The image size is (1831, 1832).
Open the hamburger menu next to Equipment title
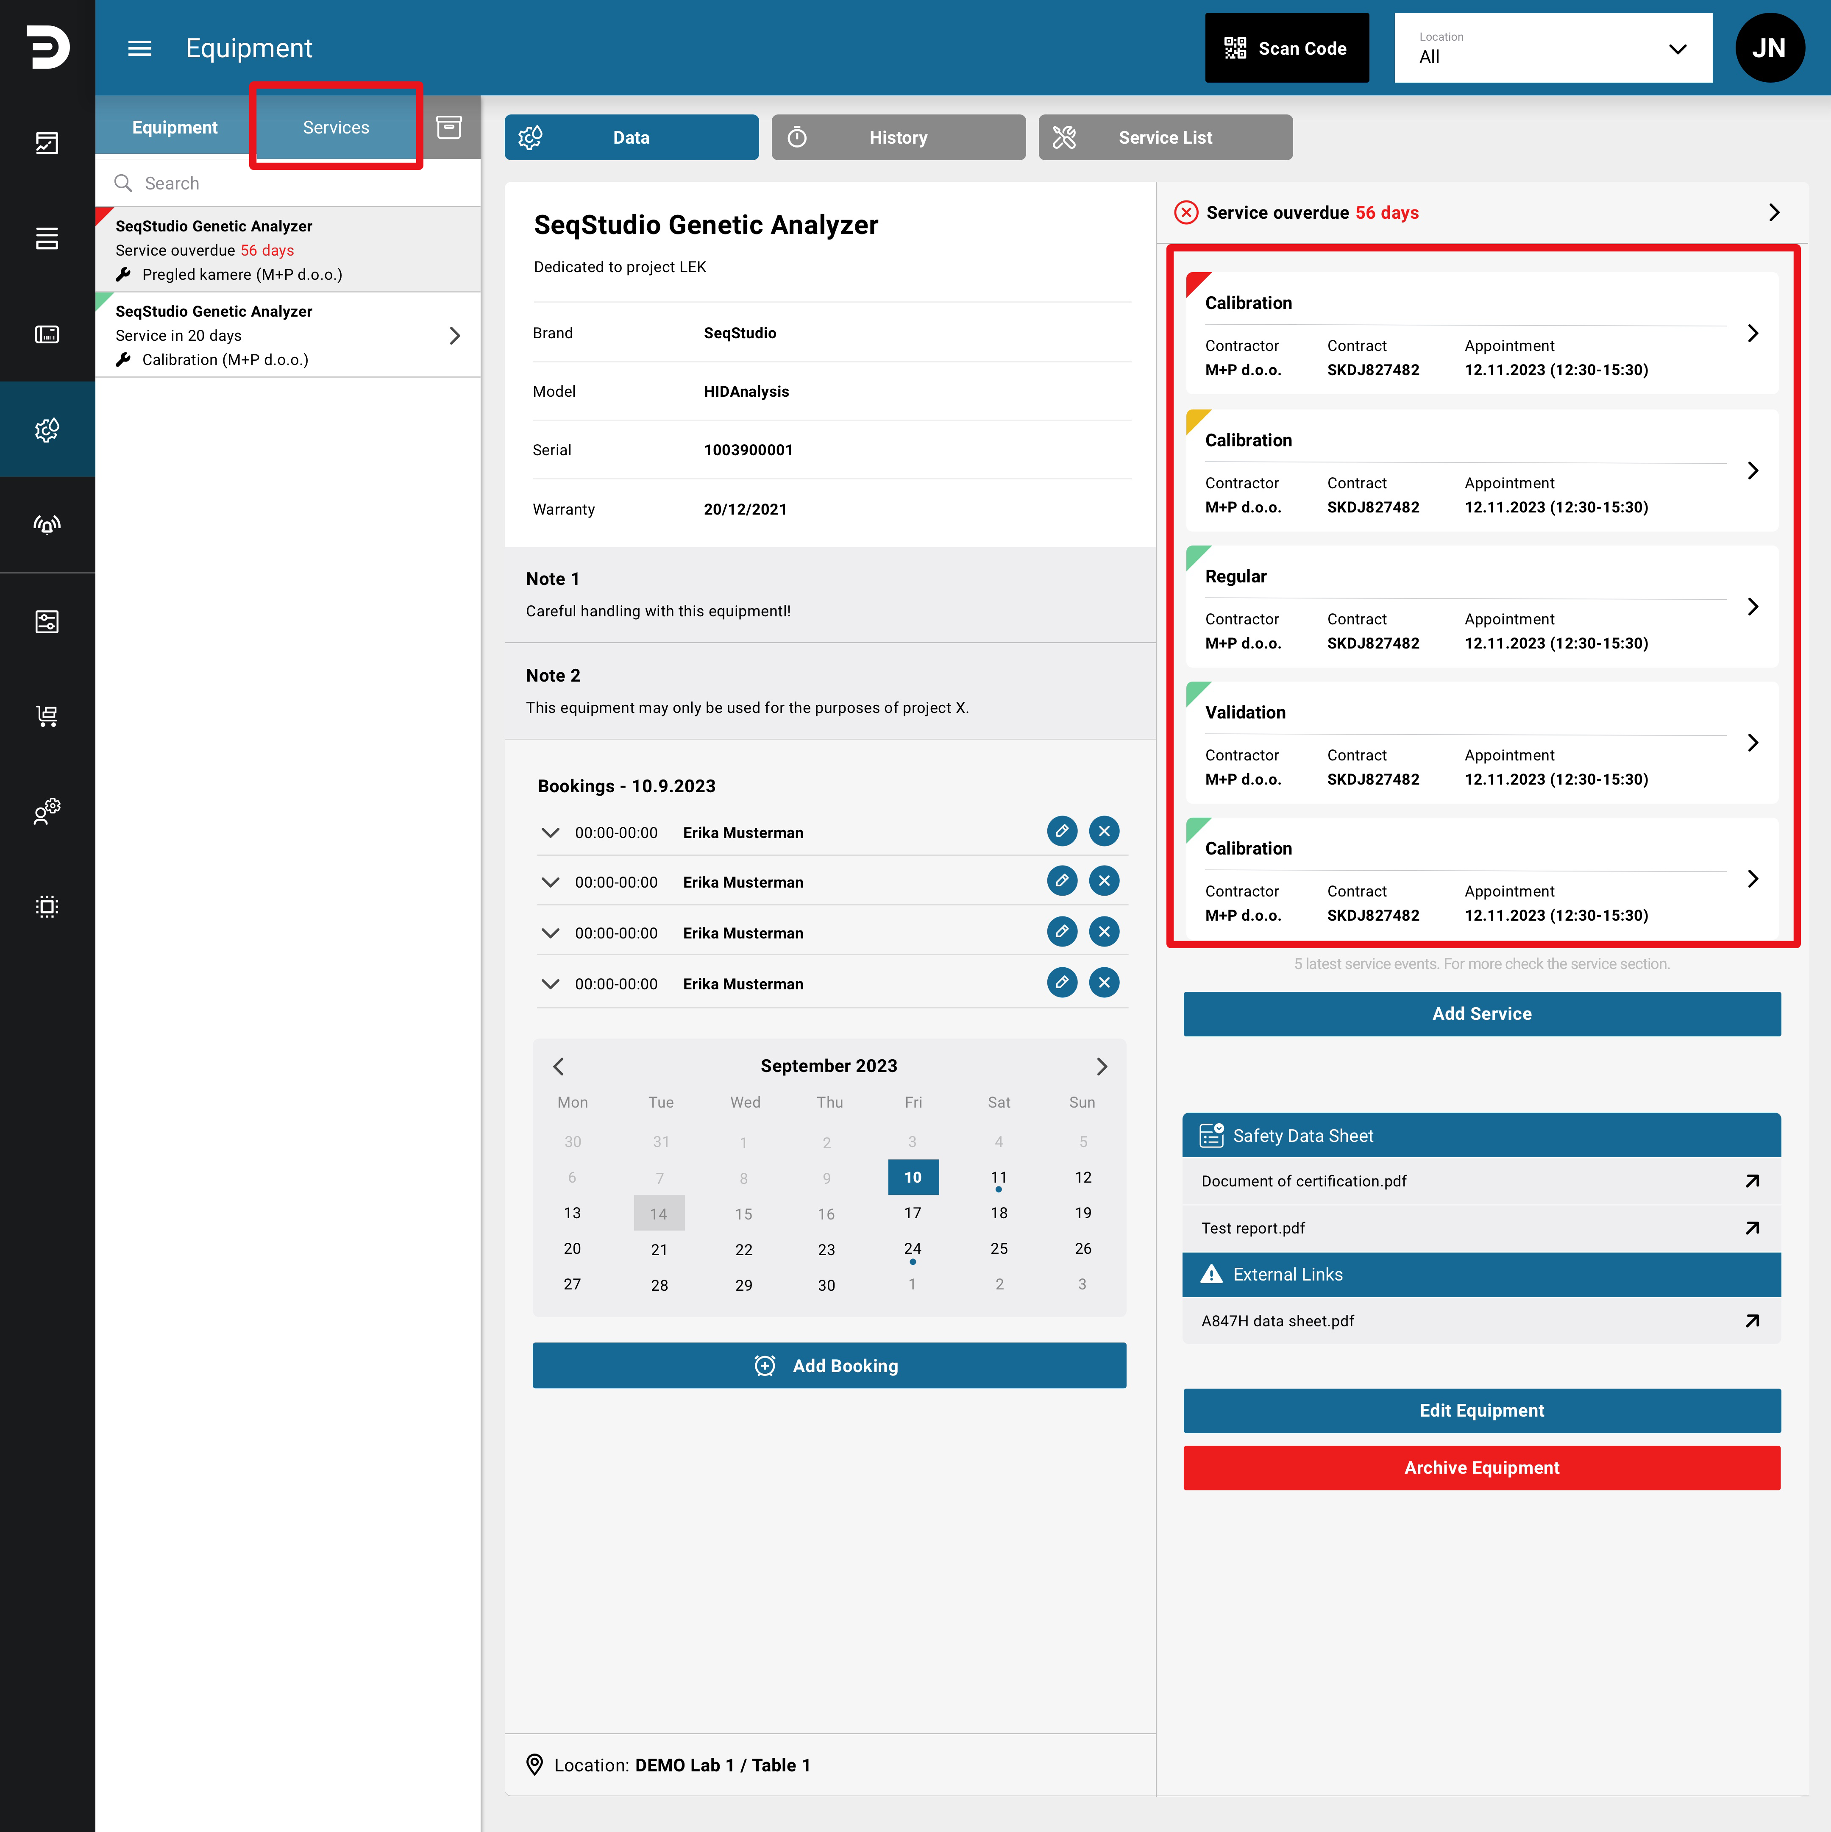(139, 48)
